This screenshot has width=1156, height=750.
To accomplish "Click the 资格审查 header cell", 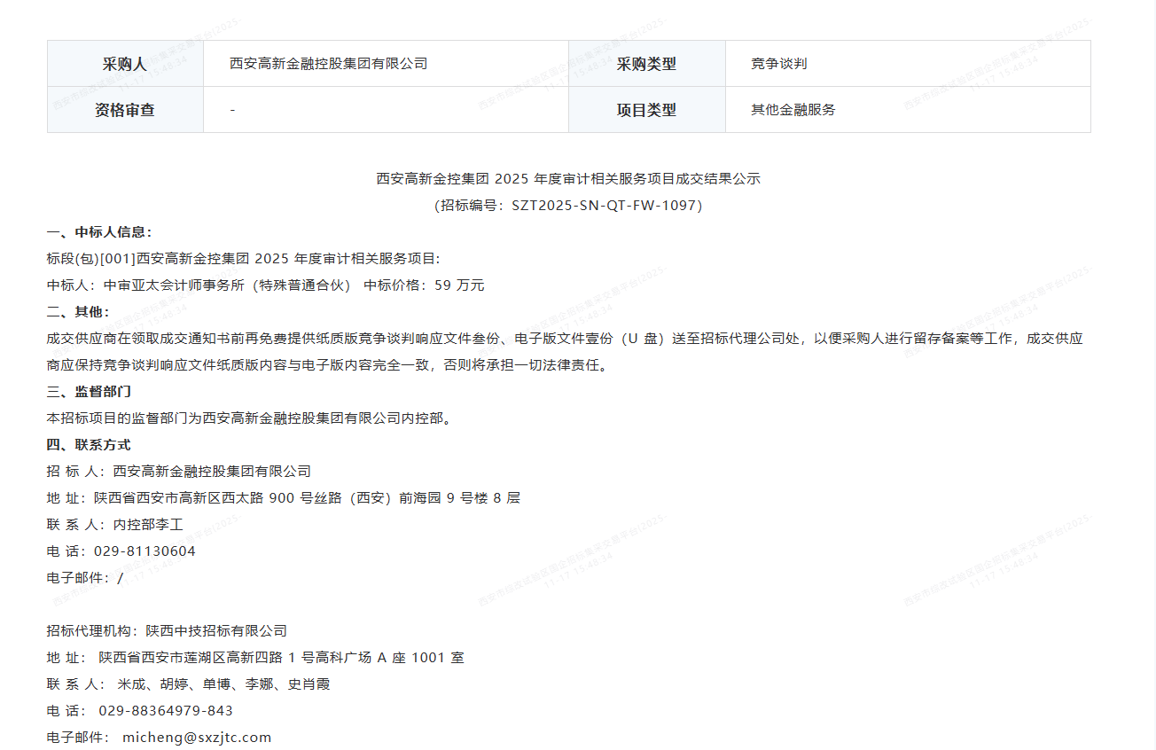I will (125, 110).
